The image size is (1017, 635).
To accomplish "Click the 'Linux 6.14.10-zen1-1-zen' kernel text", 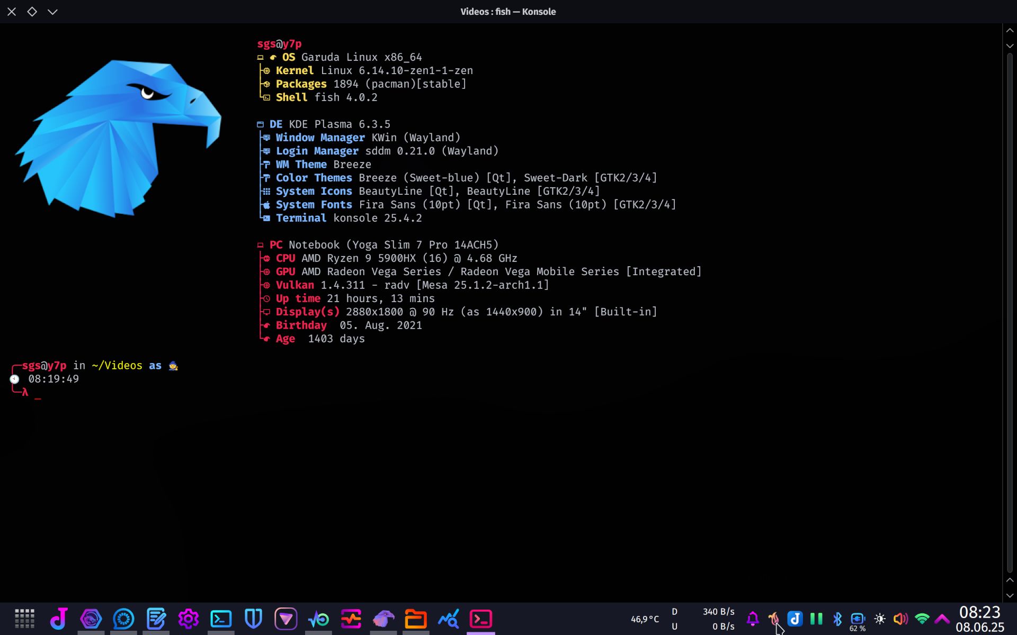I will pos(397,71).
